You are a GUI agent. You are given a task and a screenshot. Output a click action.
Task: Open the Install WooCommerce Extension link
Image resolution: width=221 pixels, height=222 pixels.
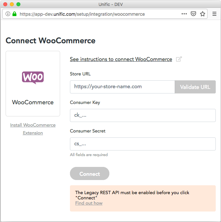(x=33, y=129)
